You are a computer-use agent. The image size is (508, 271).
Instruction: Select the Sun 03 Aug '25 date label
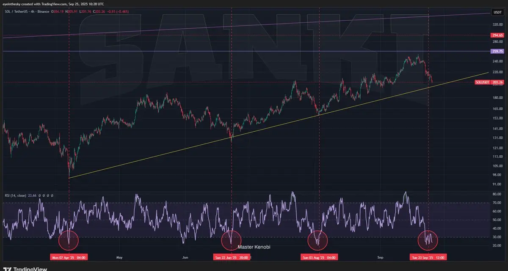point(319,257)
